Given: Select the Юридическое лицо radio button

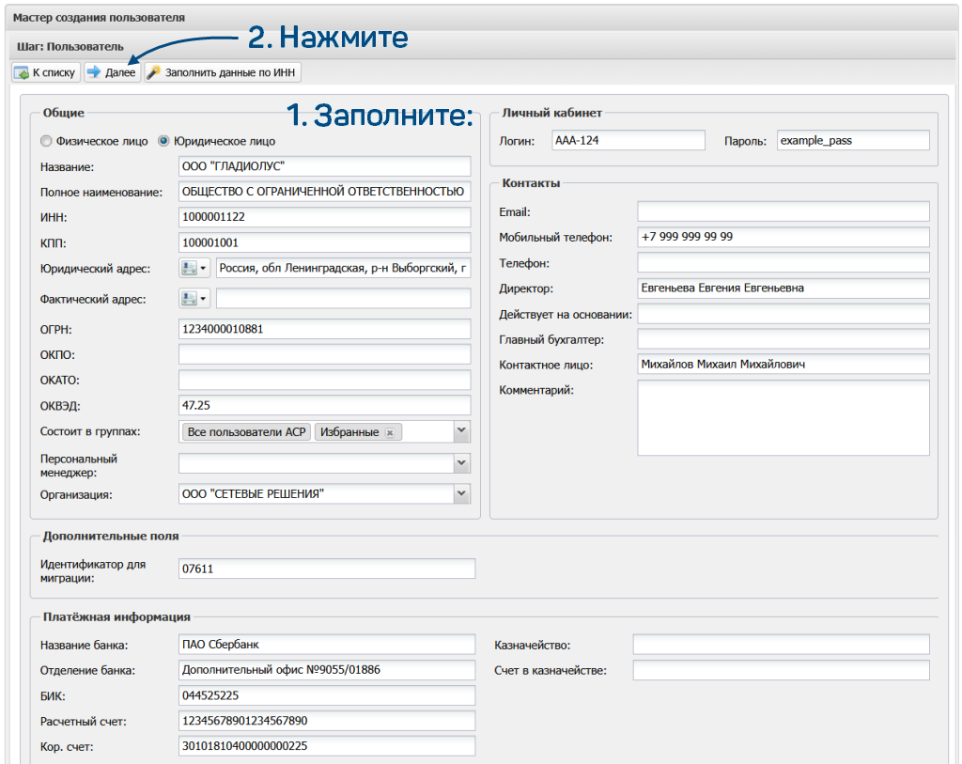Looking at the screenshot, I should 163,142.
